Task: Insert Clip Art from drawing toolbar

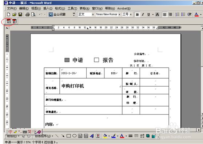Action: (x=98, y=136)
